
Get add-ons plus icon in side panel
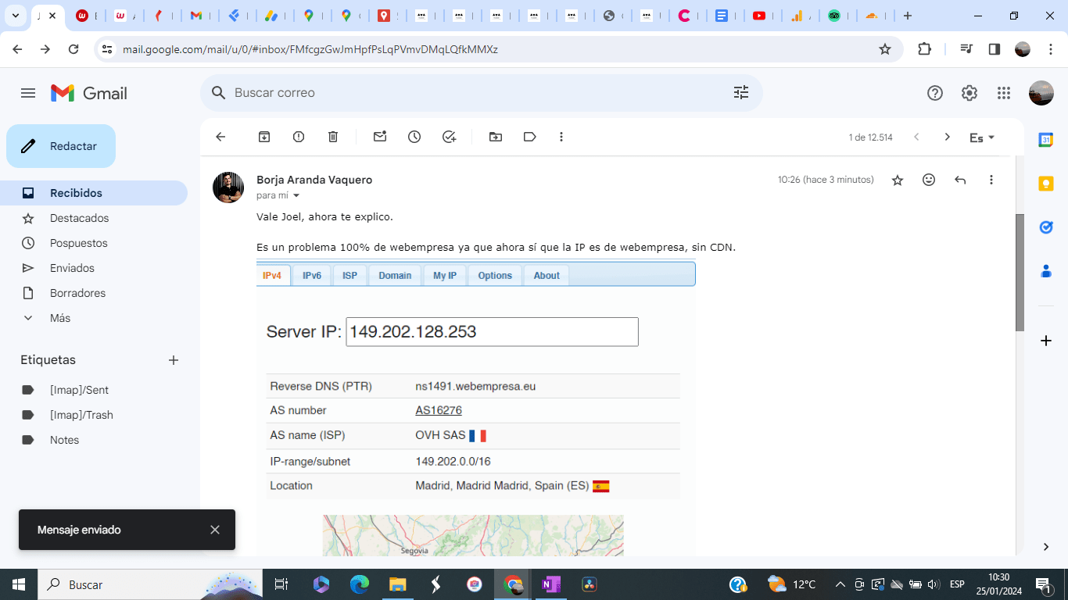[1046, 341]
